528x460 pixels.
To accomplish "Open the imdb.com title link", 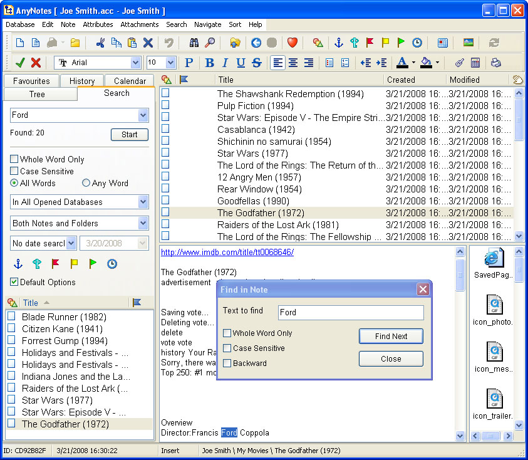I will 227,253.
